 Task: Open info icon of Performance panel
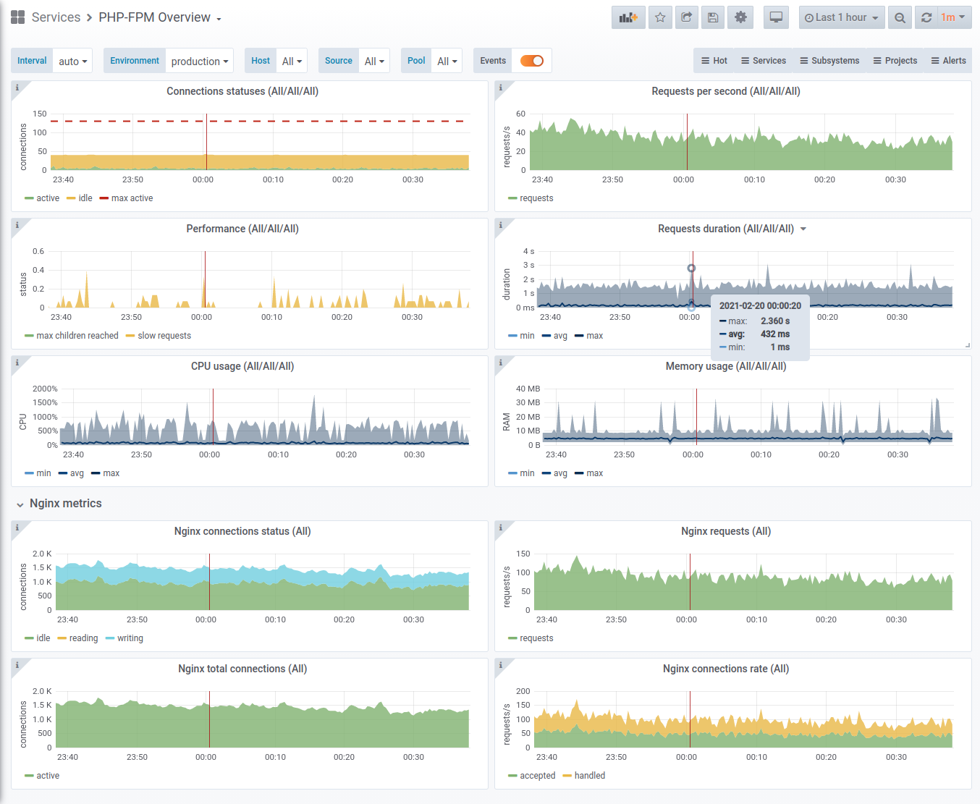coord(17,224)
